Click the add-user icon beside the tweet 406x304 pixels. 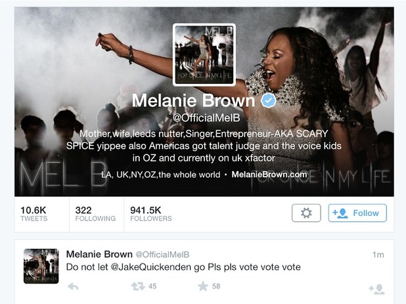point(376,290)
